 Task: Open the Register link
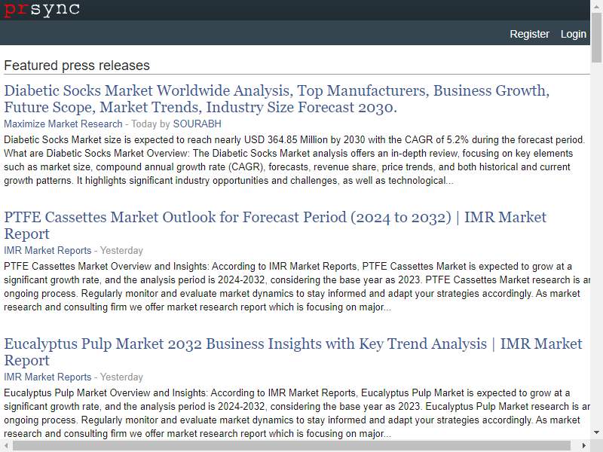tap(530, 34)
